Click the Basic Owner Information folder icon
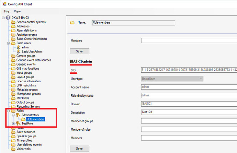The image size is (237, 153). pyautogui.click(x=13, y=39)
